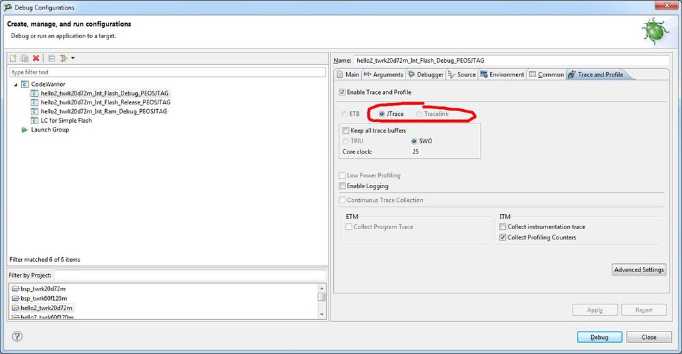682x354 pixels.
Task: Select LC for Simple Flash configuration
Action: pyautogui.click(x=66, y=121)
